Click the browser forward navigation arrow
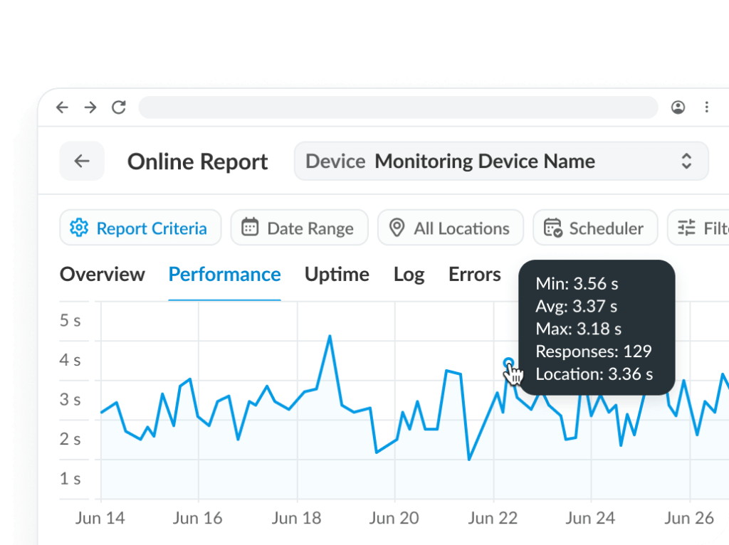 click(x=90, y=107)
